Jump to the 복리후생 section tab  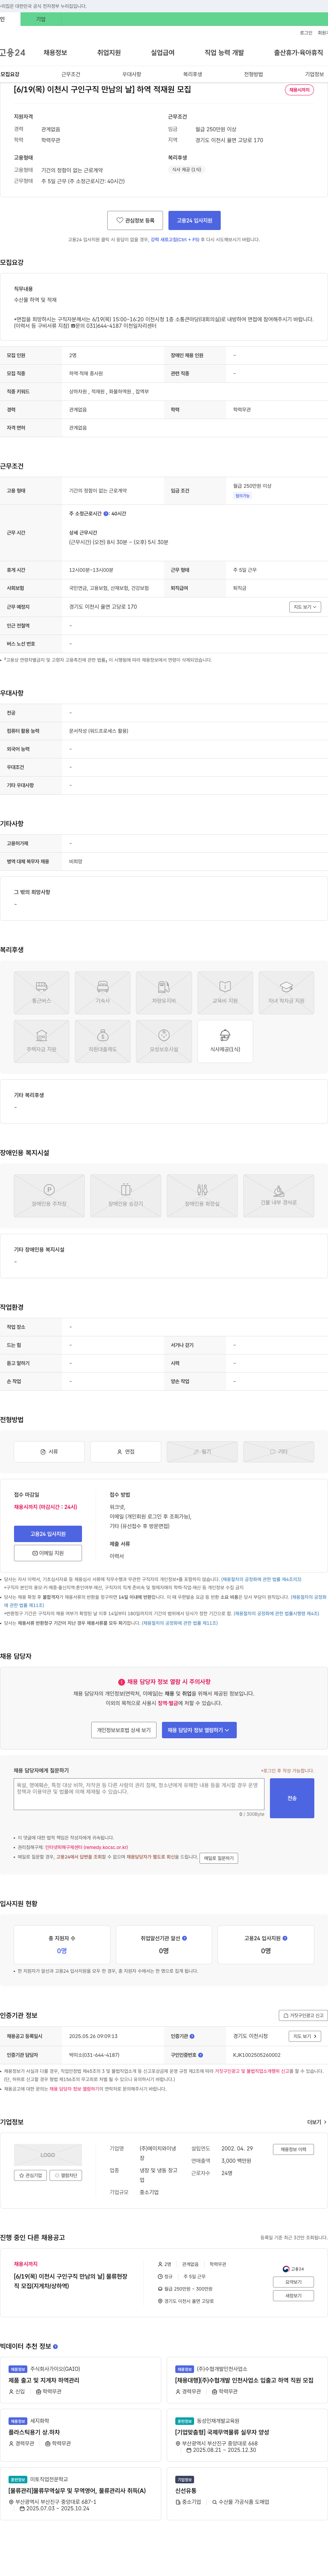pos(192,74)
